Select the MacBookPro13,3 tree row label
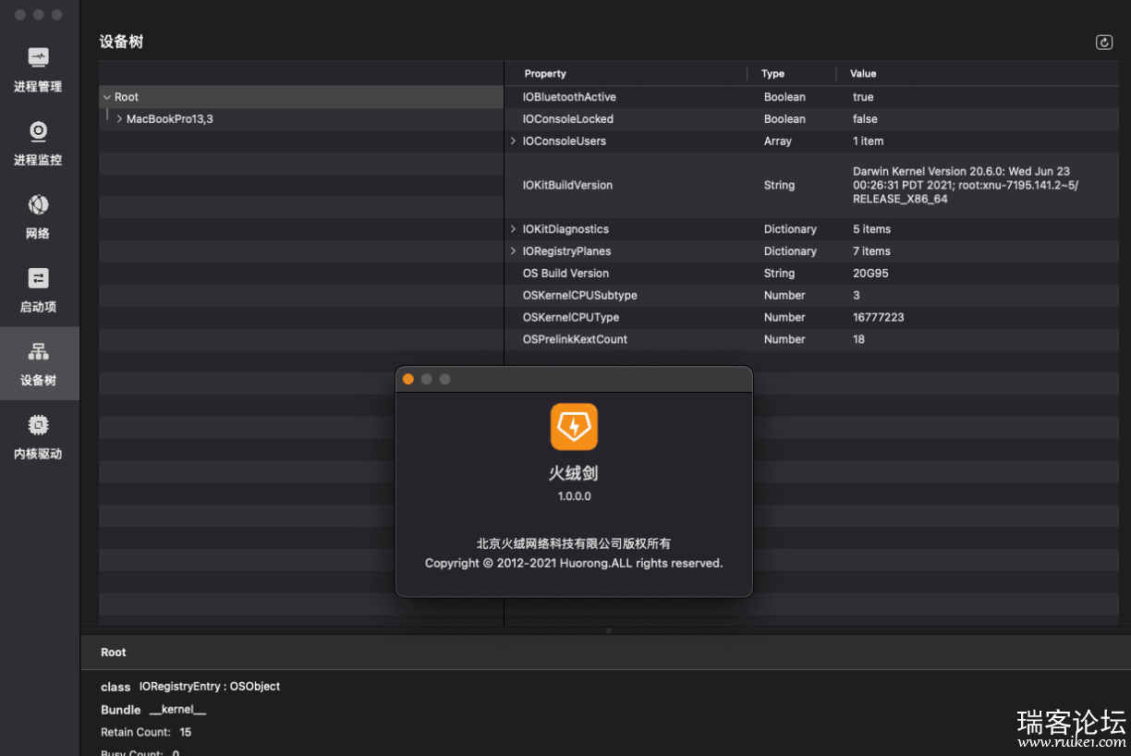Viewport: 1131px width, 756px height. coord(170,119)
